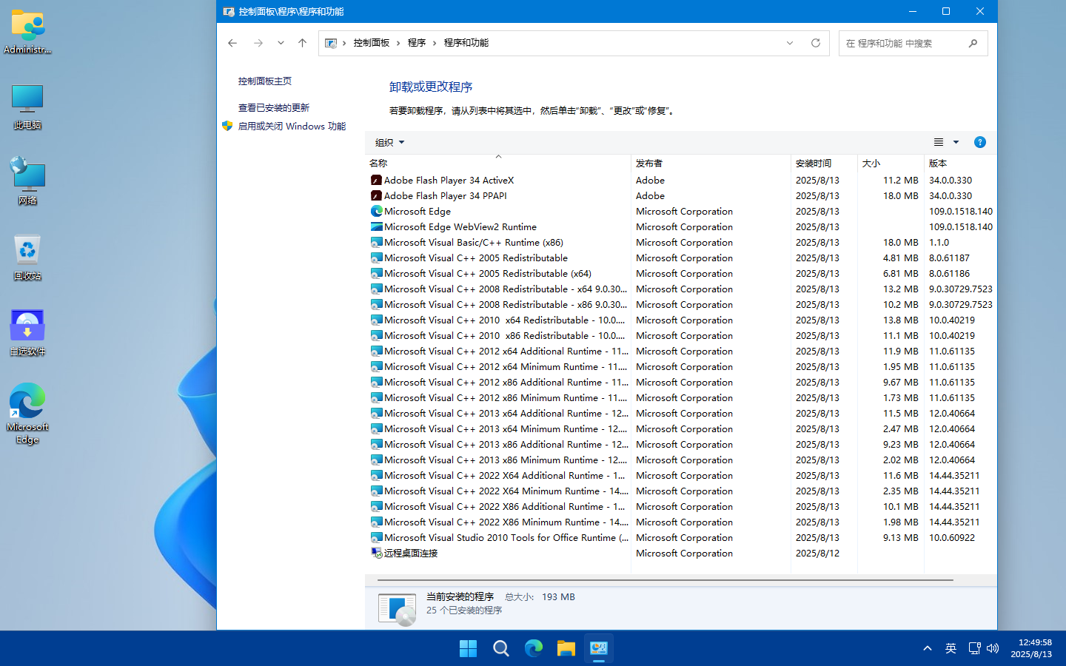Select Adobe Flash Player 34 ActiveX icon
This screenshot has width=1066, height=666.
[376, 180]
